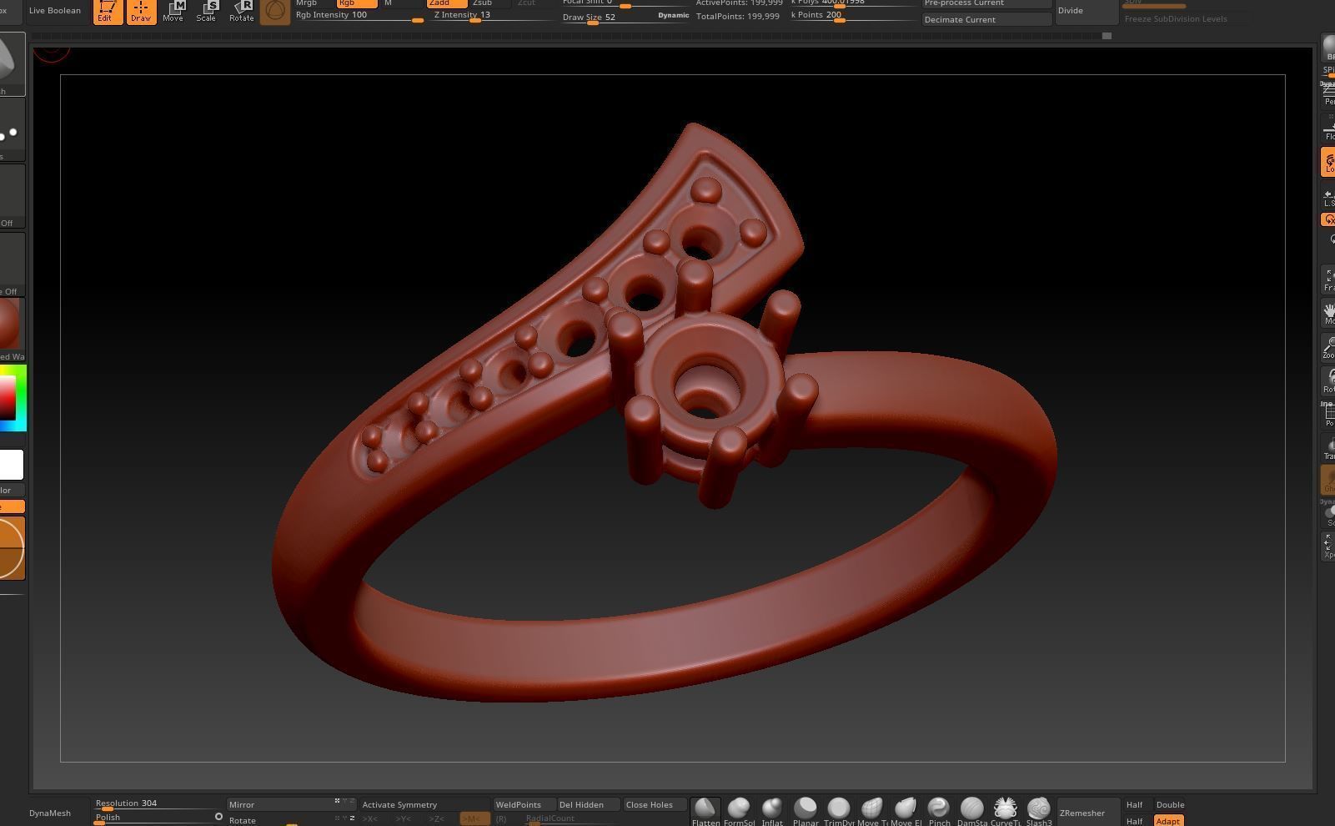Enable Zsub sculpt mode
The width and height of the screenshot is (1335, 826).
coord(490,3)
